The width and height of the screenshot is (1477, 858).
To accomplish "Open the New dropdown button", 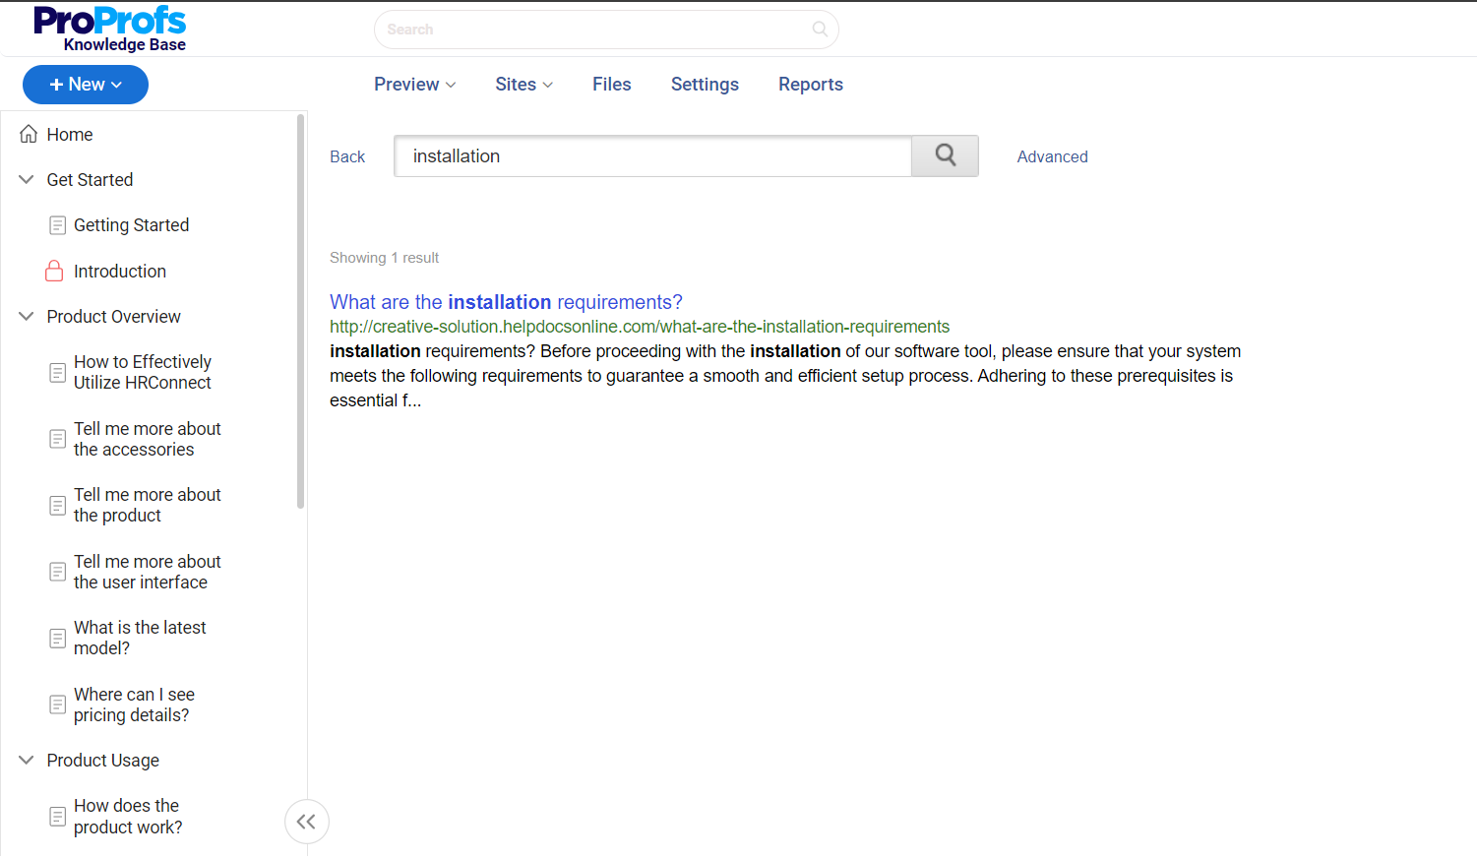I will click(x=86, y=85).
